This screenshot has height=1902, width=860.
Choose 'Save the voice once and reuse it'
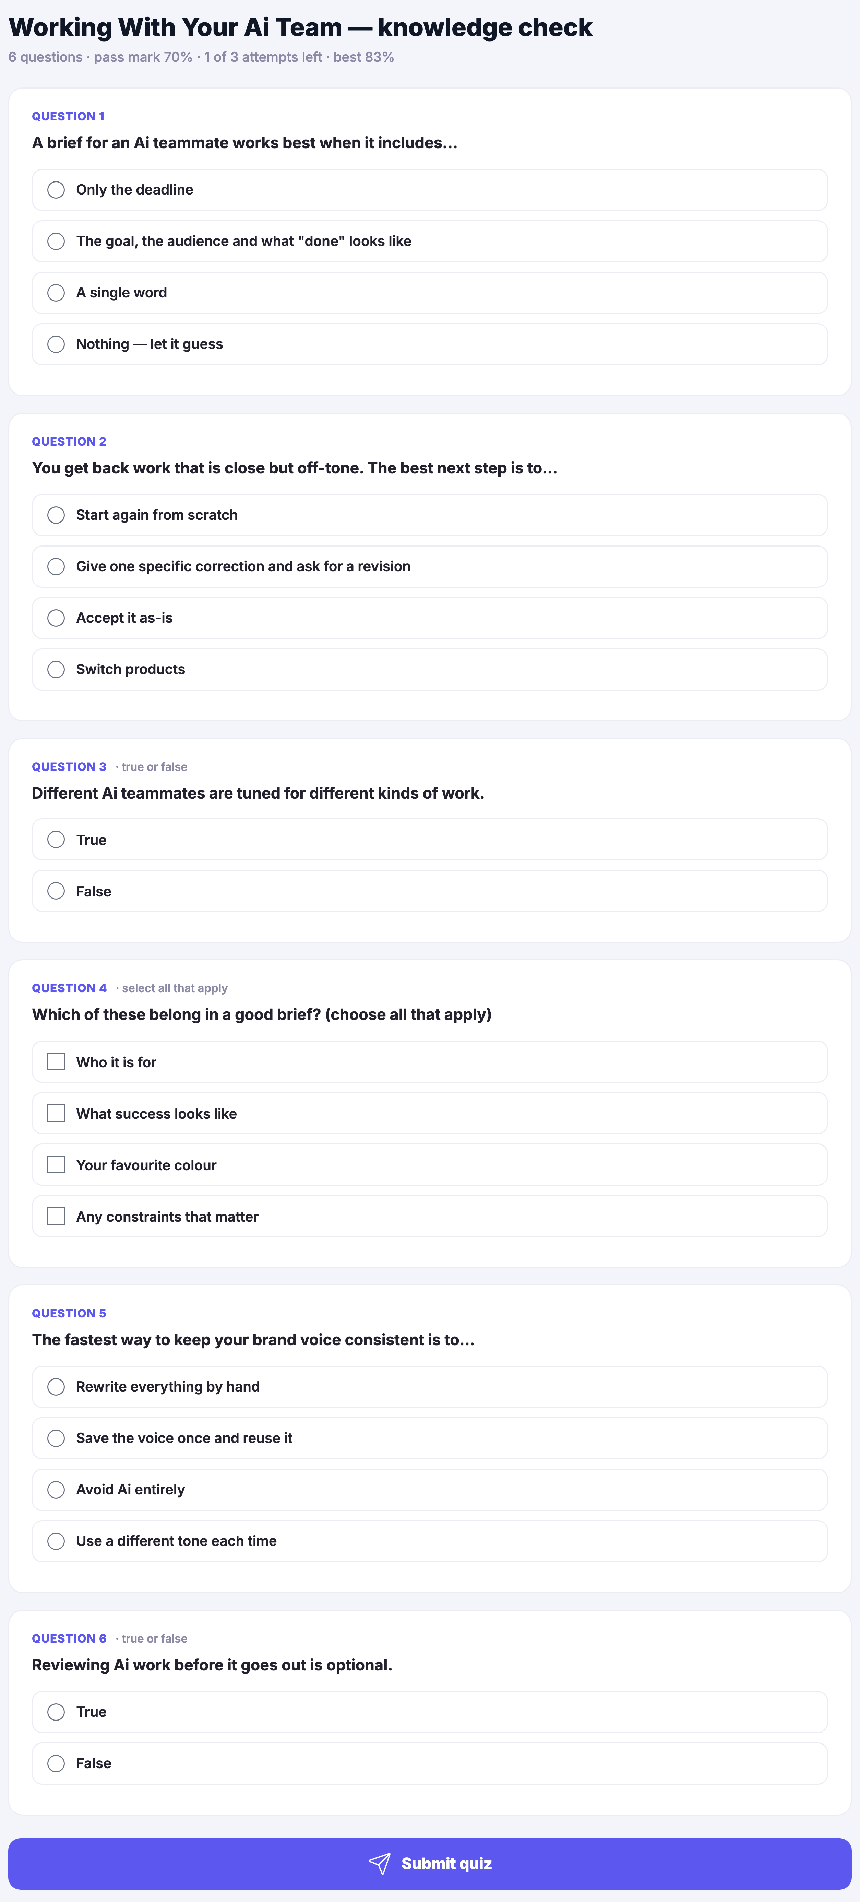pyautogui.click(x=430, y=1438)
